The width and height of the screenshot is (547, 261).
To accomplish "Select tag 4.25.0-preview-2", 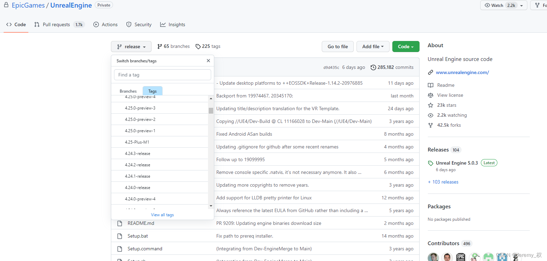I will click(160, 119).
